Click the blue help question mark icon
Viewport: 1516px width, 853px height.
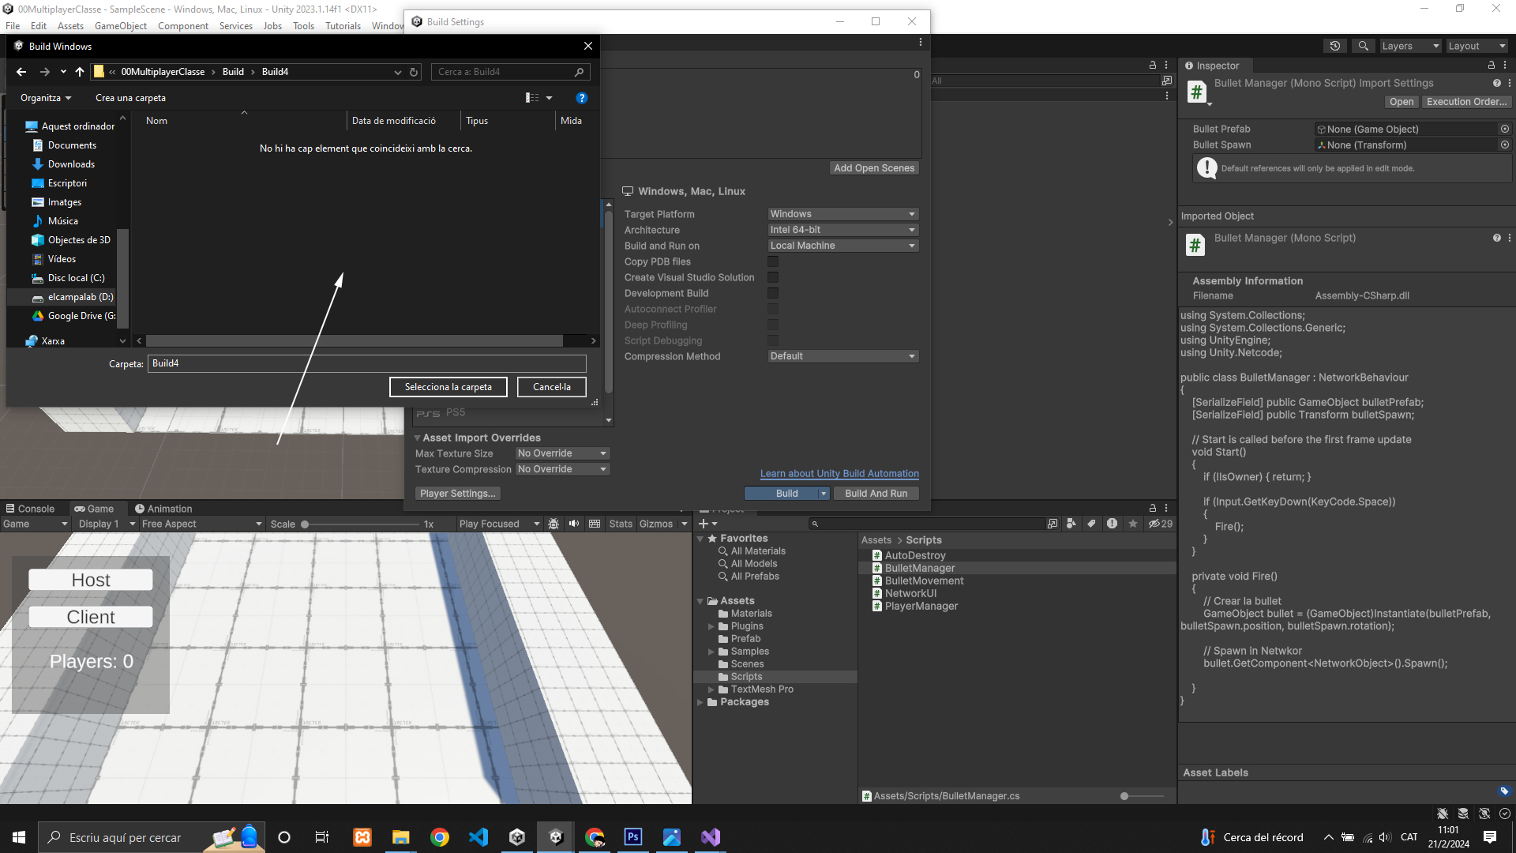(x=582, y=98)
